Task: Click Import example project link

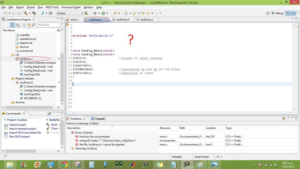Action: pos(23,129)
